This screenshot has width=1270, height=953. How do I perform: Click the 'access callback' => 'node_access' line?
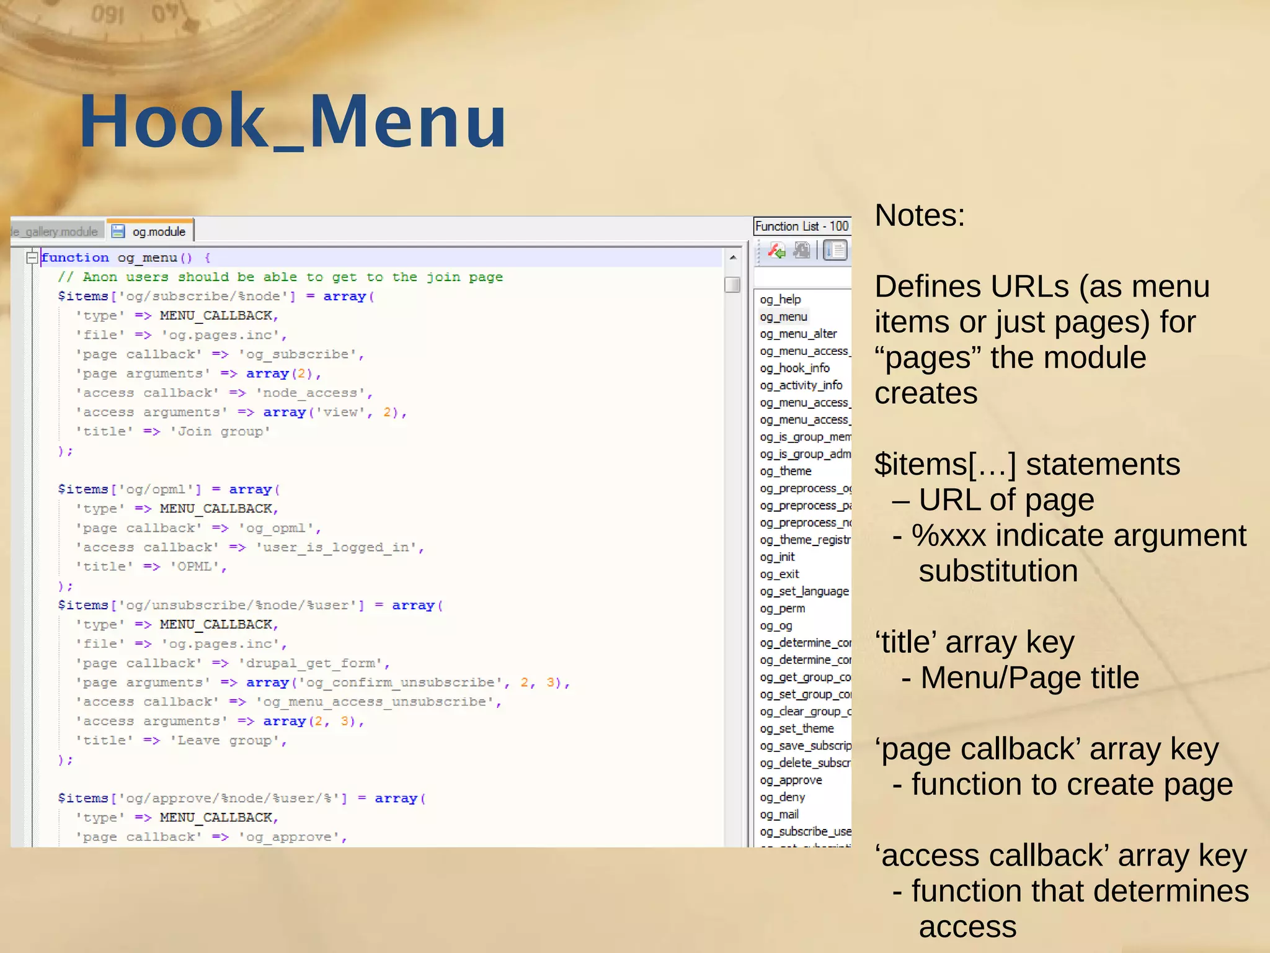point(224,393)
